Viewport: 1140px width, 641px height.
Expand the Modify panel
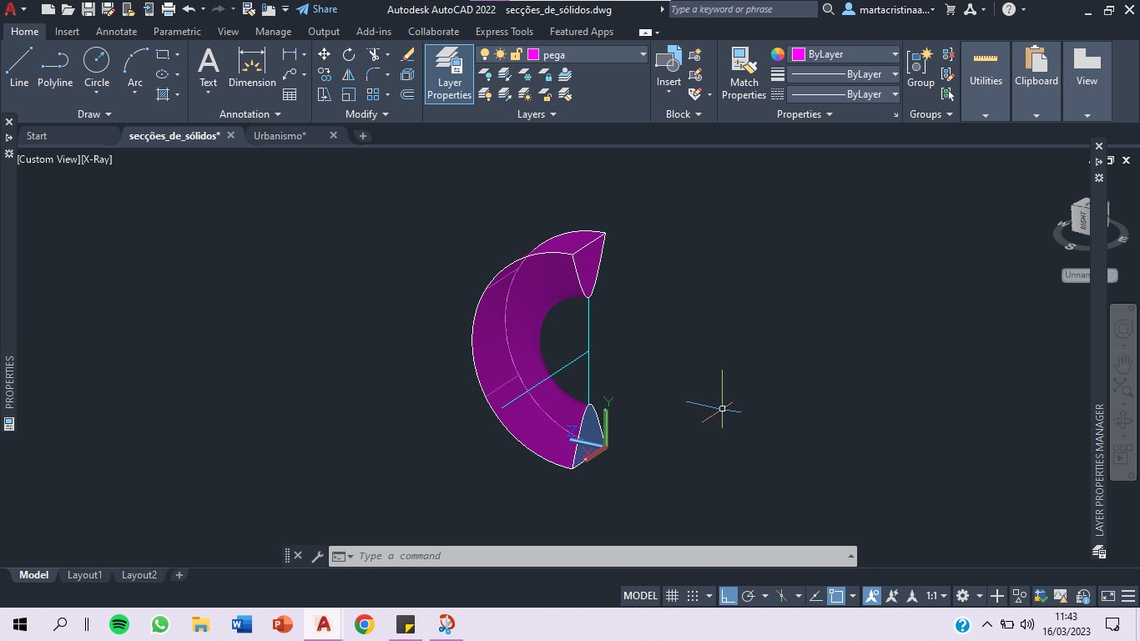pyautogui.click(x=367, y=114)
